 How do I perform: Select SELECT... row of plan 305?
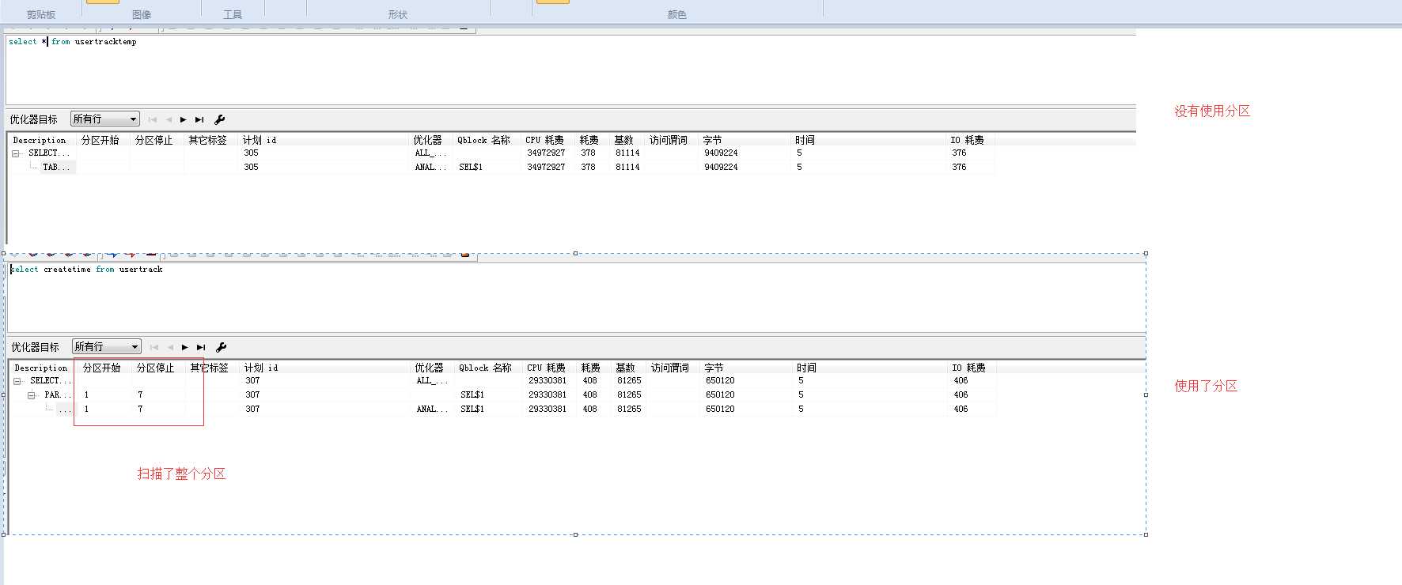point(49,153)
